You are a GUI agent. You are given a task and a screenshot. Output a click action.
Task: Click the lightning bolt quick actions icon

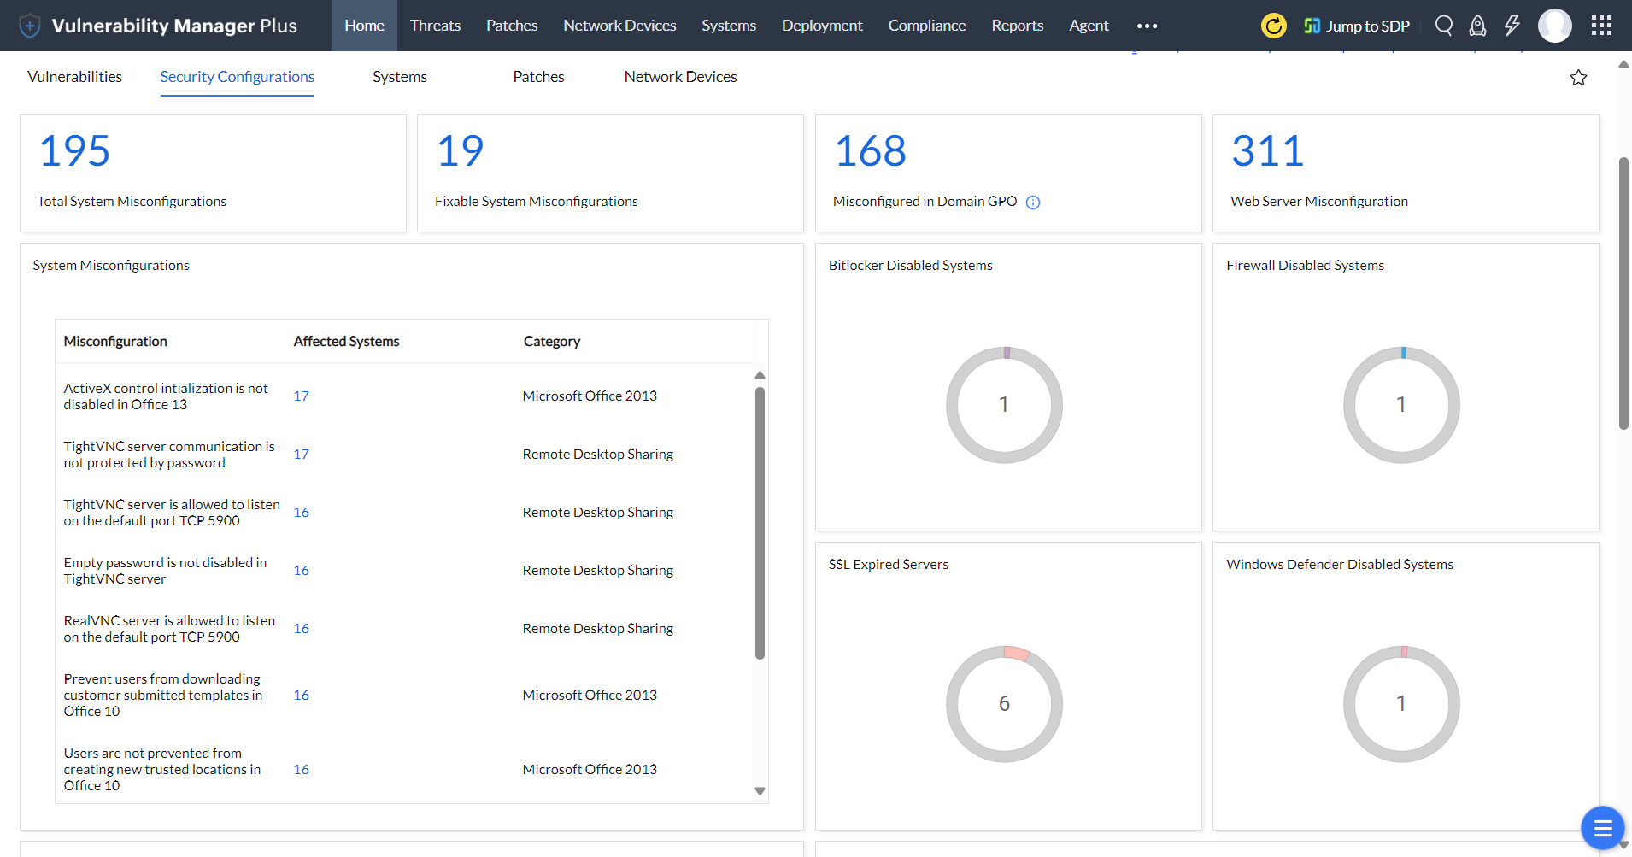(x=1512, y=26)
